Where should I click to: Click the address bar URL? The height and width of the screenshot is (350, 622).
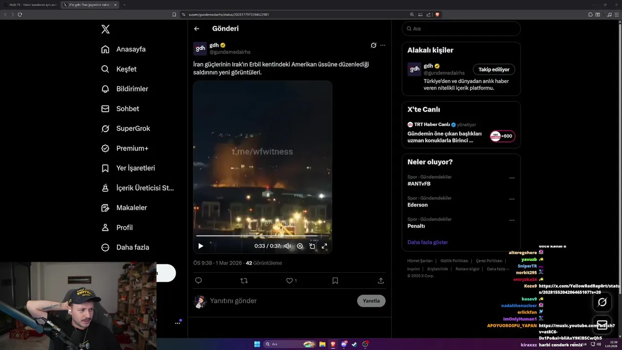(228, 15)
